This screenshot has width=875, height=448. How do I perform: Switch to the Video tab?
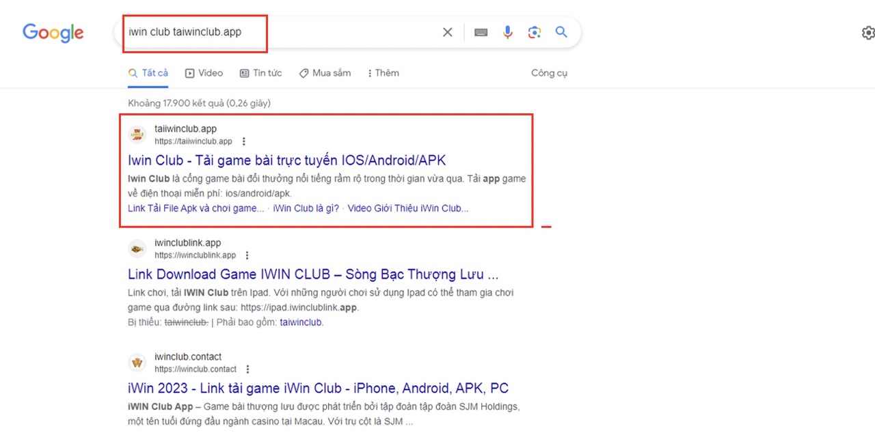click(204, 73)
